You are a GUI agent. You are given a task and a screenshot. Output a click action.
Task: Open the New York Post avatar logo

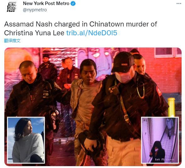point(11,7)
